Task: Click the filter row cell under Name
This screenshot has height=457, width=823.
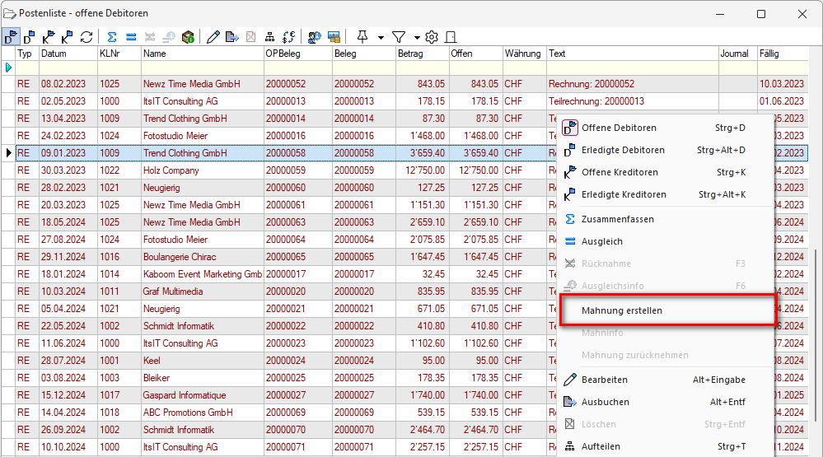Action: (202, 68)
